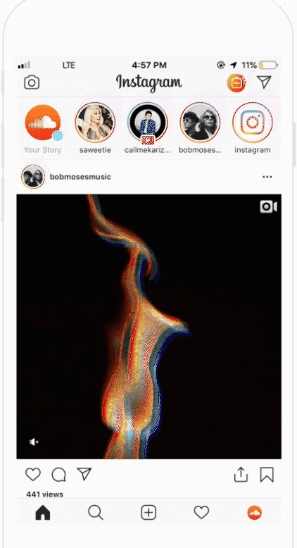Open direct messages paper plane icon

tap(264, 82)
